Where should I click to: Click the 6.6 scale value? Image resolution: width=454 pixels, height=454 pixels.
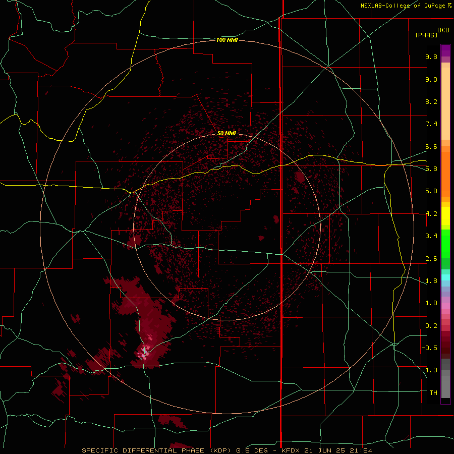pyautogui.click(x=431, y=146)
